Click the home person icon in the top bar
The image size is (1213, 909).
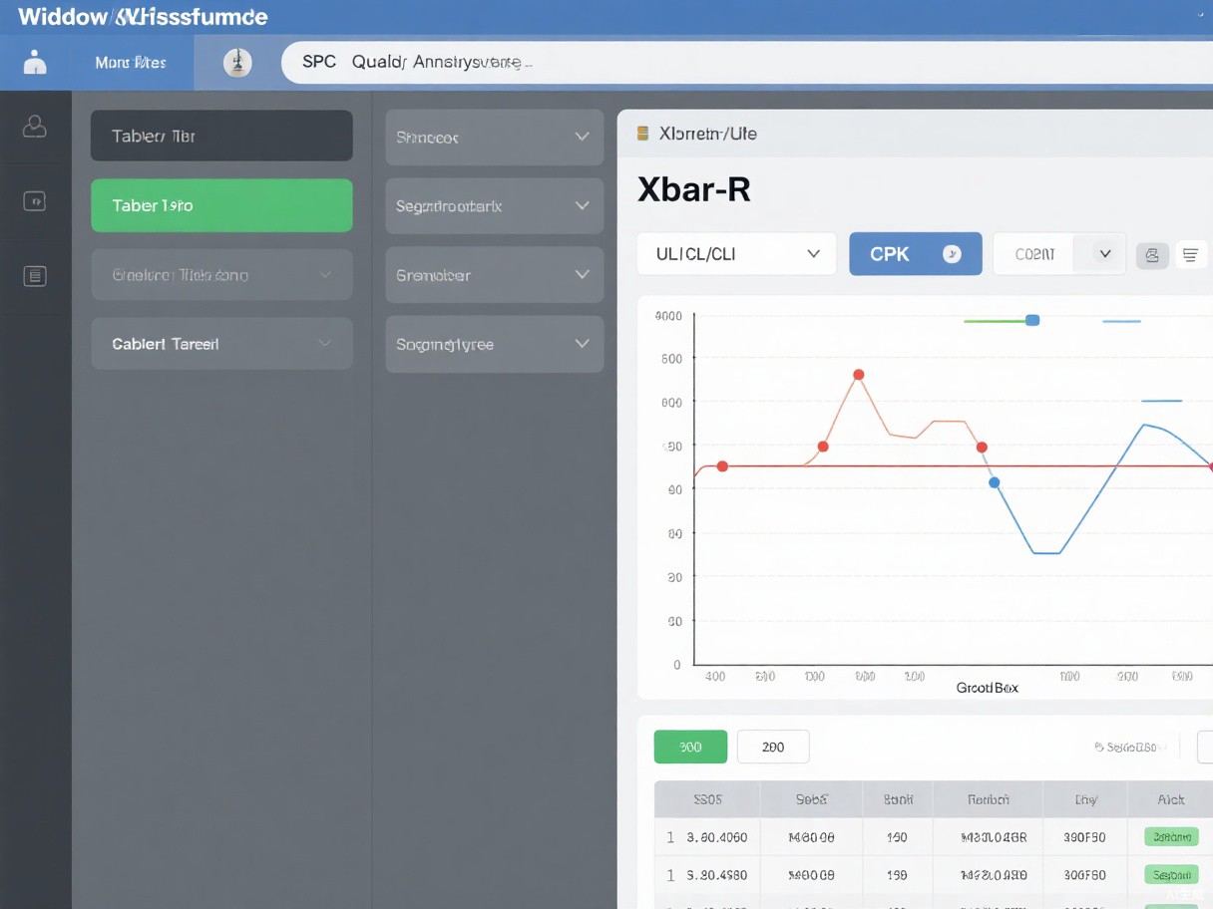(x=35, y=63)
